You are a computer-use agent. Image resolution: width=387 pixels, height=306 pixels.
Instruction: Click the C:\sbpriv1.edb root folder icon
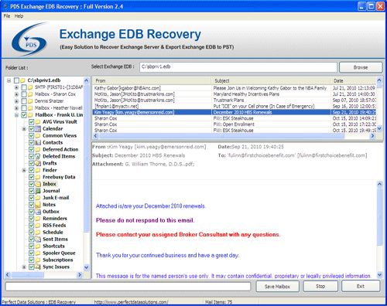[x=22, y=80]
